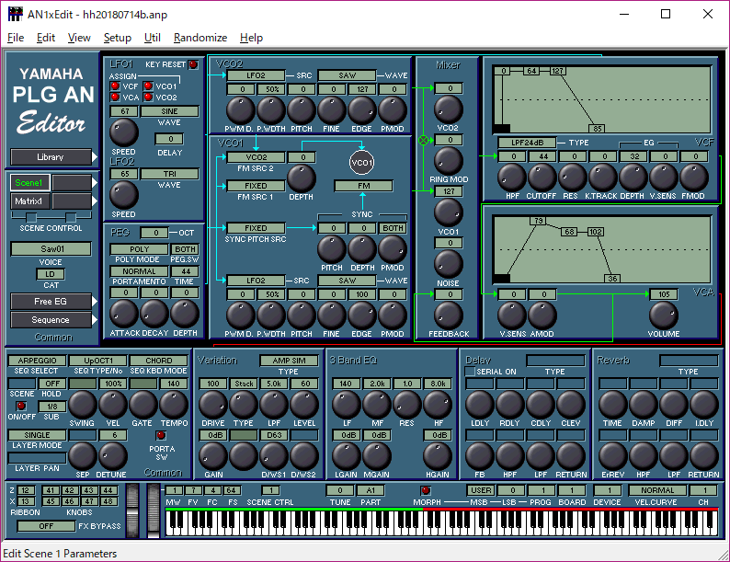Open the Randomize menu
This screenshot has height=562, width=730.
tap(200, 38)
